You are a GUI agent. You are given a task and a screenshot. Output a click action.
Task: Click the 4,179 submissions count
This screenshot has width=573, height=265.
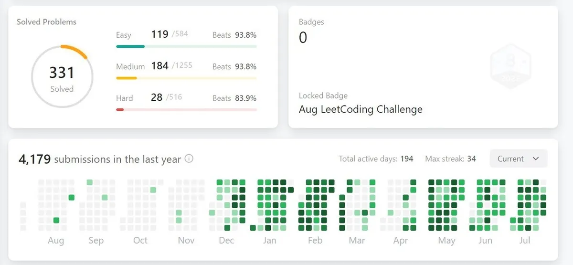34,159
